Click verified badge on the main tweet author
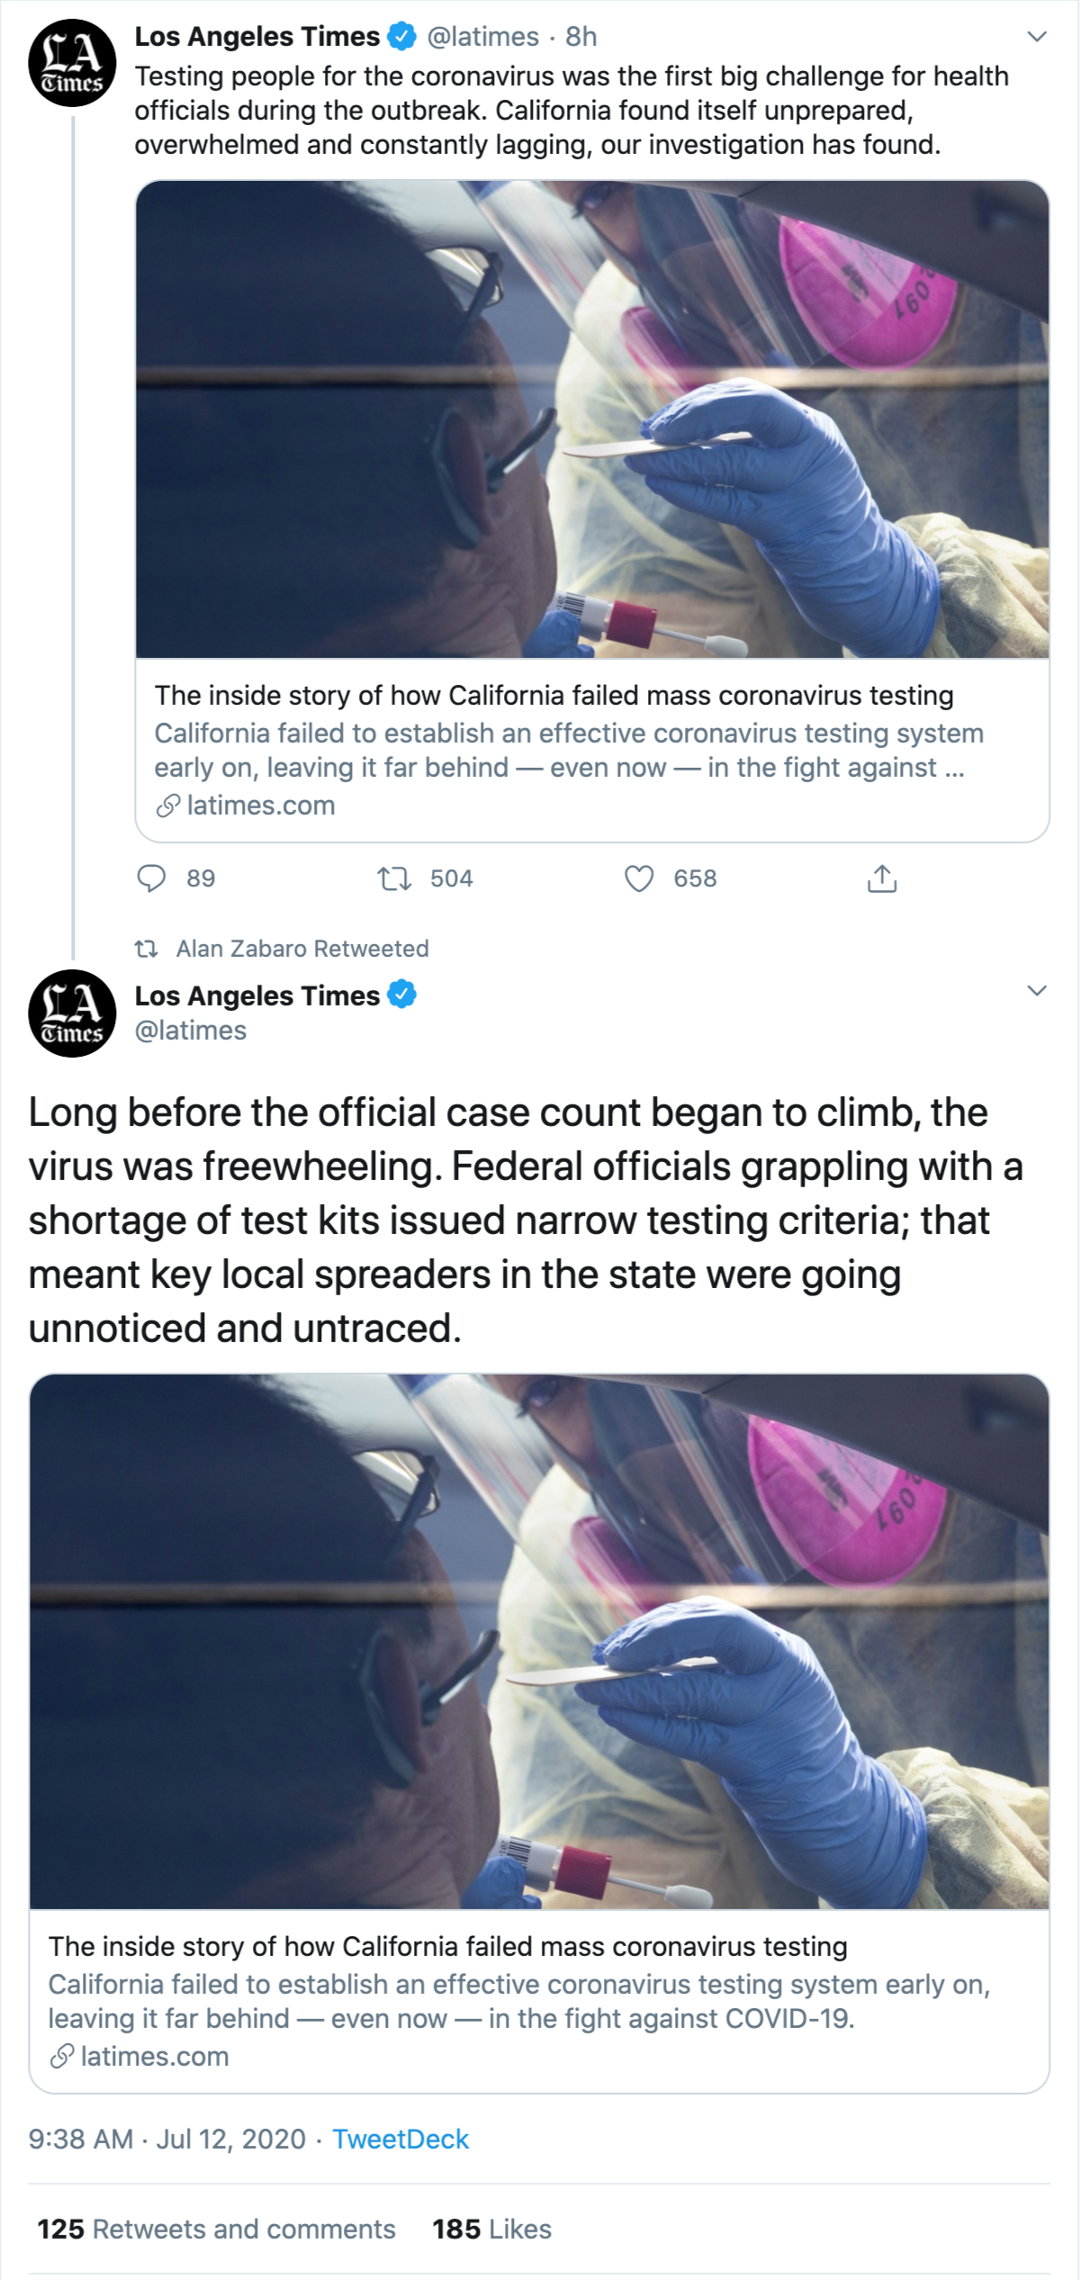1080x2280 pixels. pos(401,996)
